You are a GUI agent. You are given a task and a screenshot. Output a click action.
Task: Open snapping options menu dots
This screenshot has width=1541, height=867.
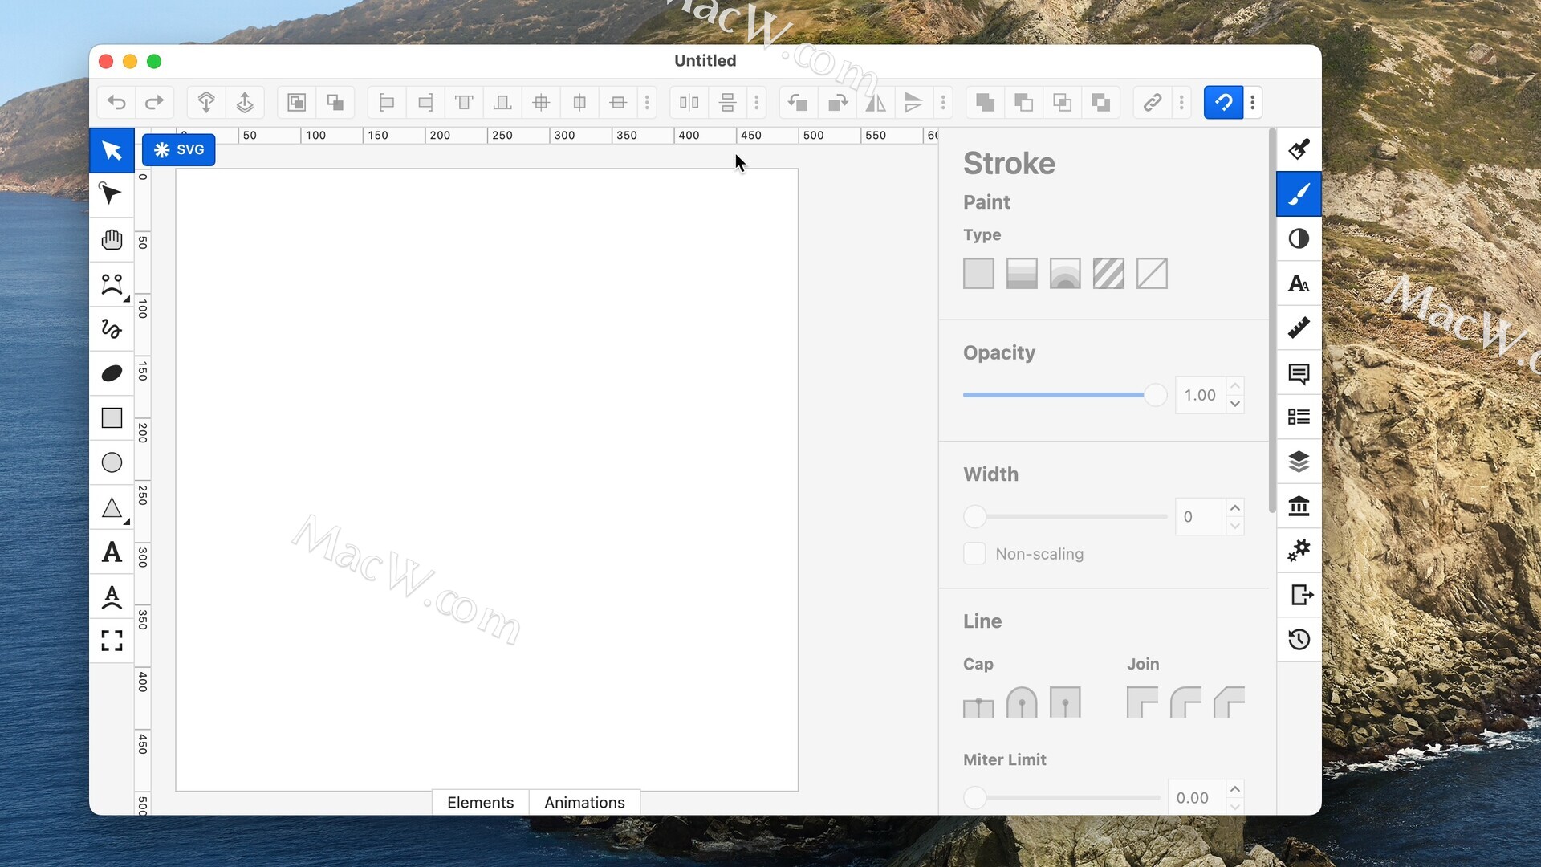tap(1252, 102)
